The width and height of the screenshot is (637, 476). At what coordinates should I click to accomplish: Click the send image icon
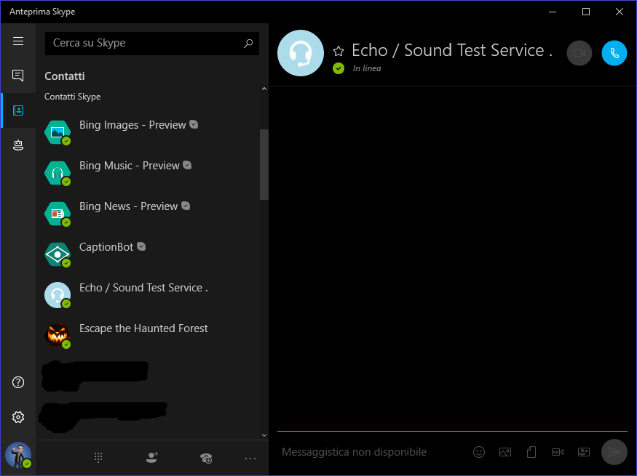coord(505,452)
